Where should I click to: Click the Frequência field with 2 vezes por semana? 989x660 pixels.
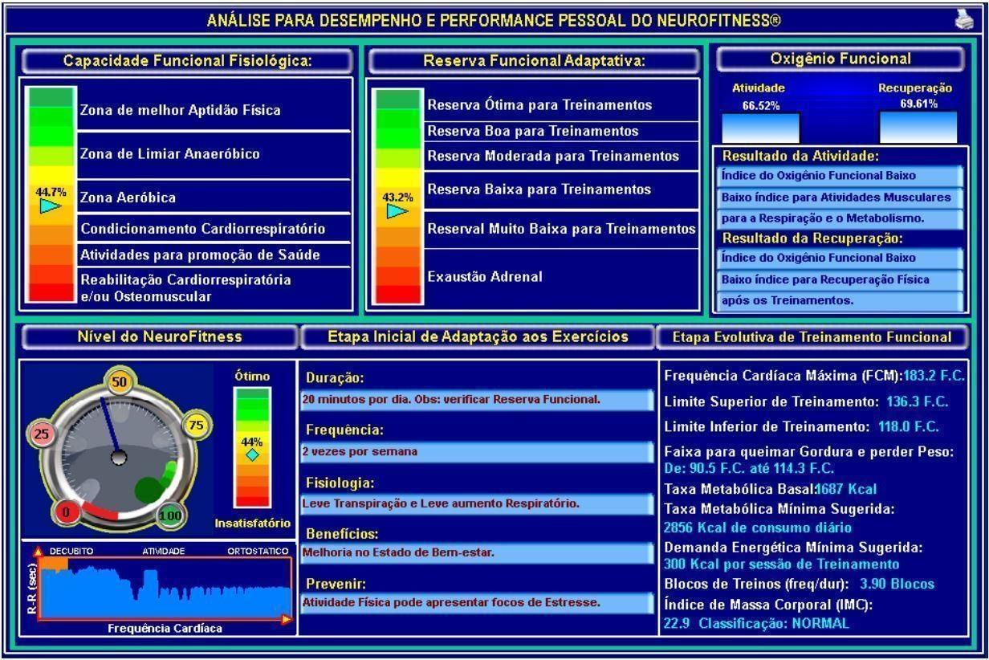click(x=477, y=452)
